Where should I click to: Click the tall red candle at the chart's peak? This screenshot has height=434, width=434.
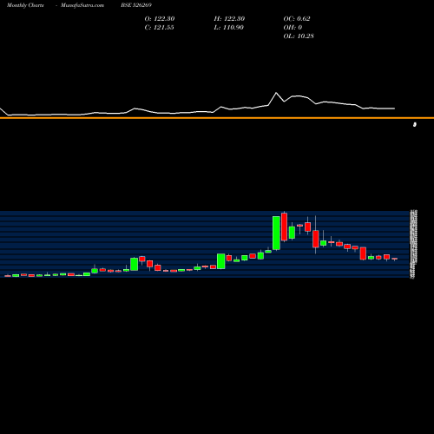pos(284,227)
